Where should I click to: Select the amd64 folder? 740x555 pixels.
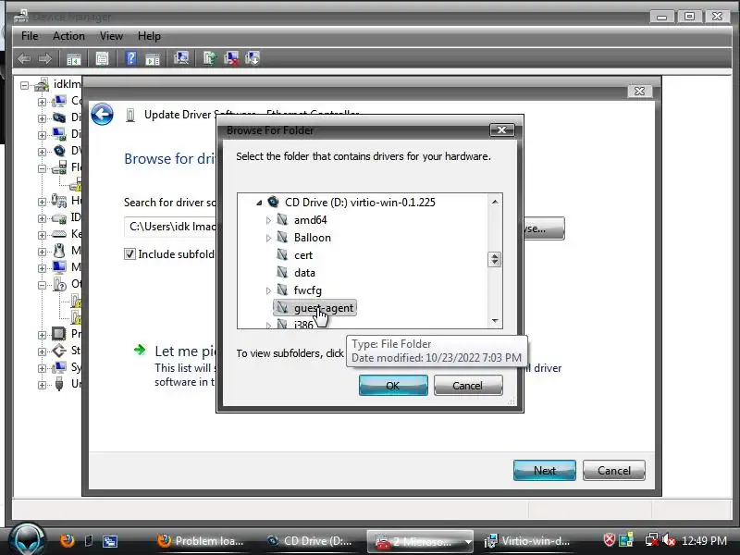(x=310, y=220)
